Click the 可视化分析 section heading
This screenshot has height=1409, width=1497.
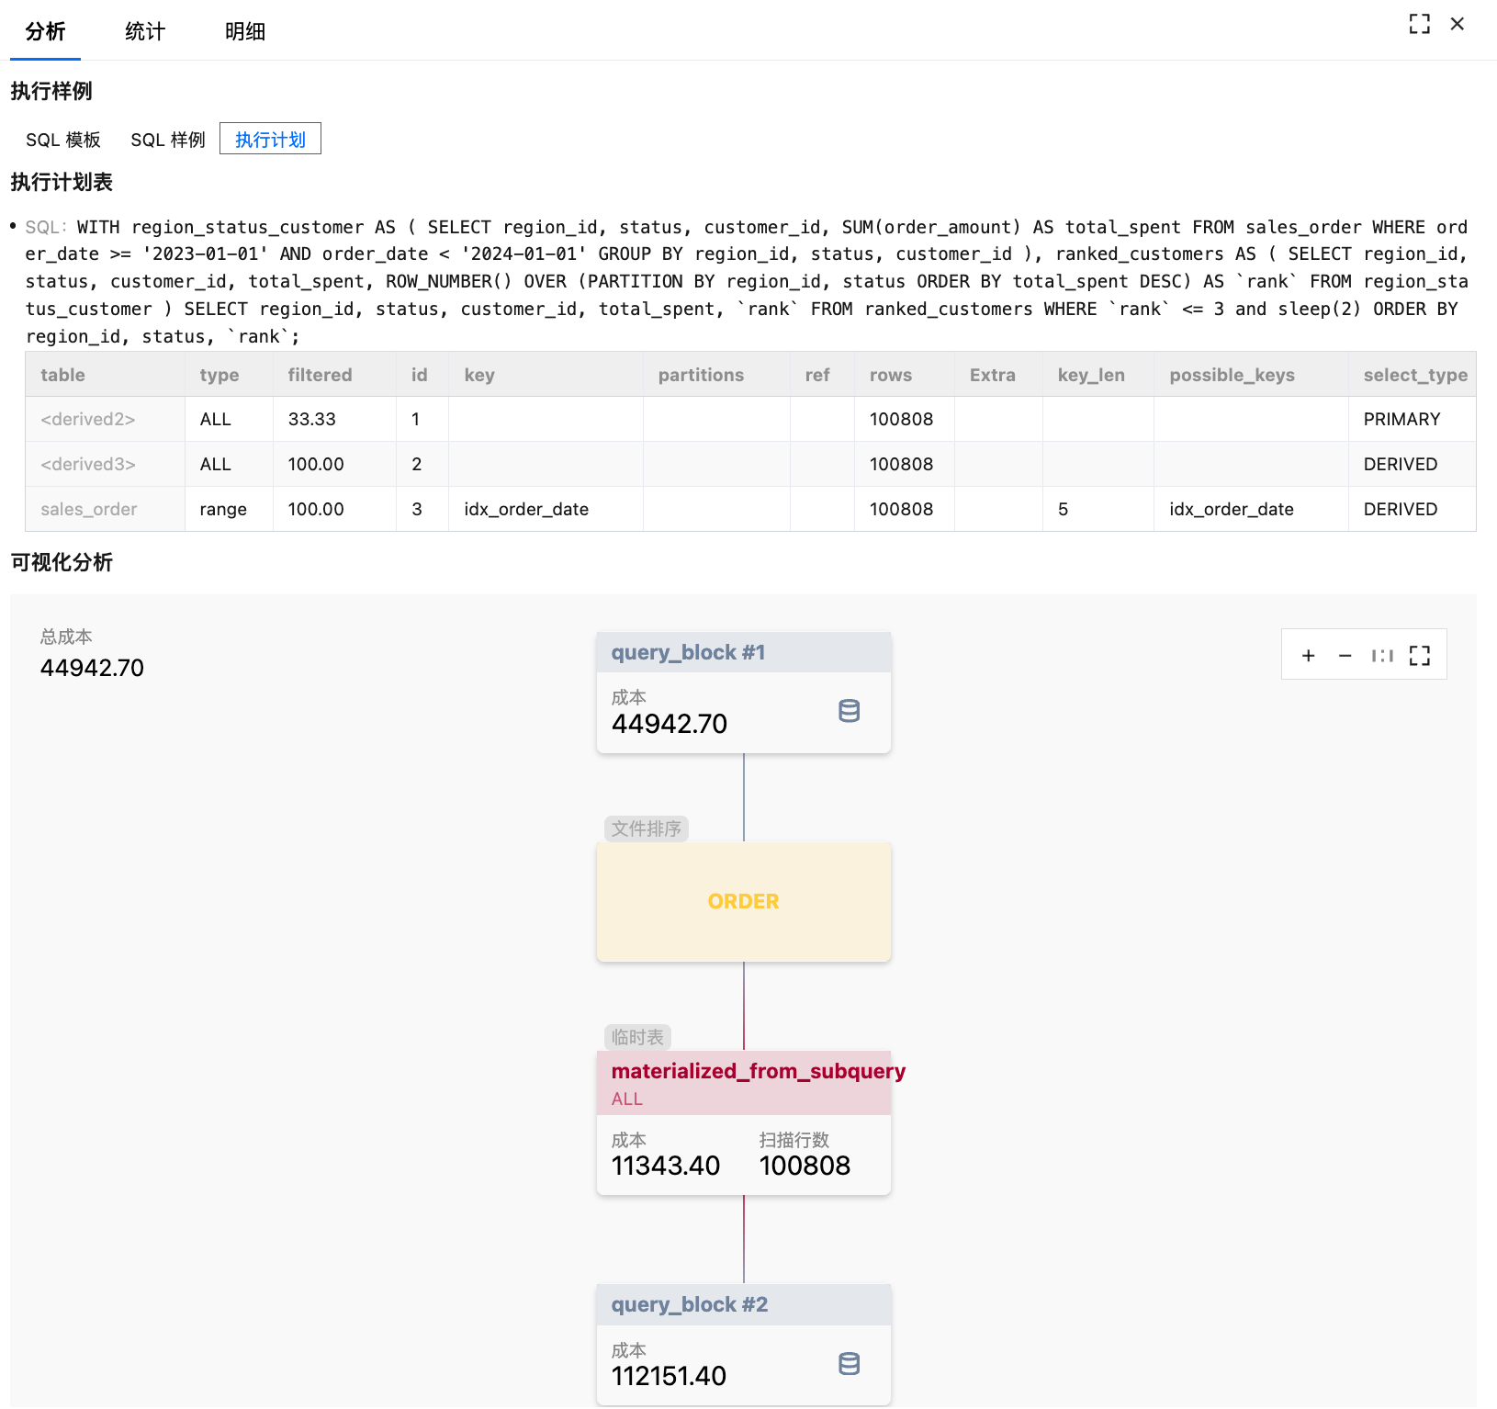tap(62, 562)
